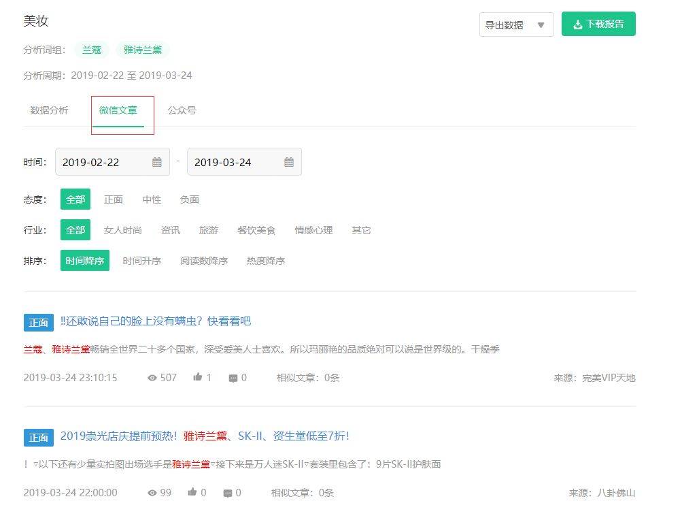682x516 pixels.
Task: Click the 正面 badge on the 崇光店庆 article
Action: click(39, 438)
